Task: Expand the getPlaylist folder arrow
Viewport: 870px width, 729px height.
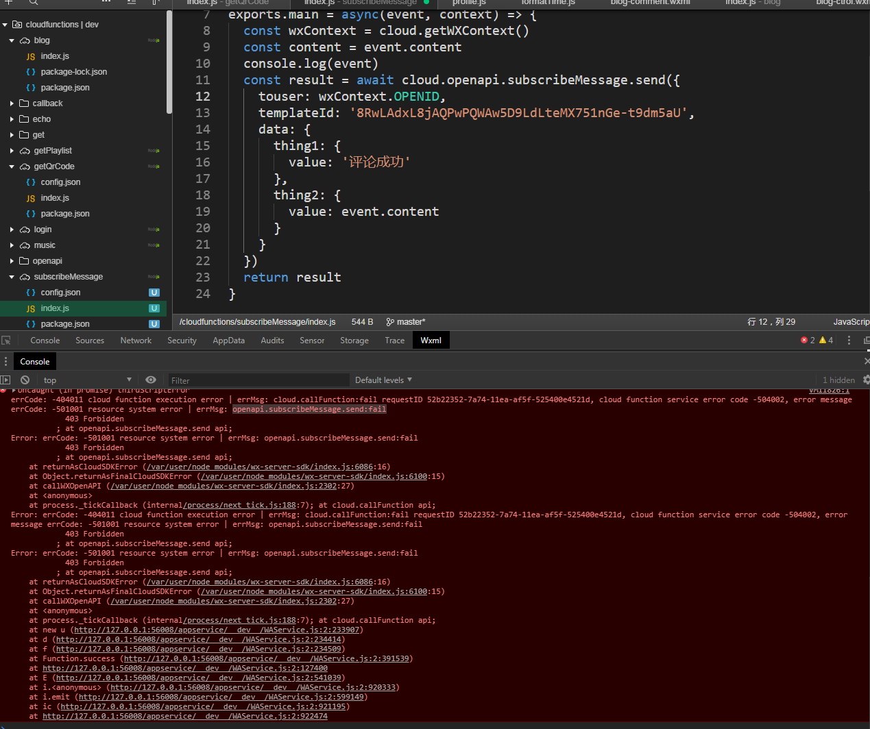Action: coord(12,151)
